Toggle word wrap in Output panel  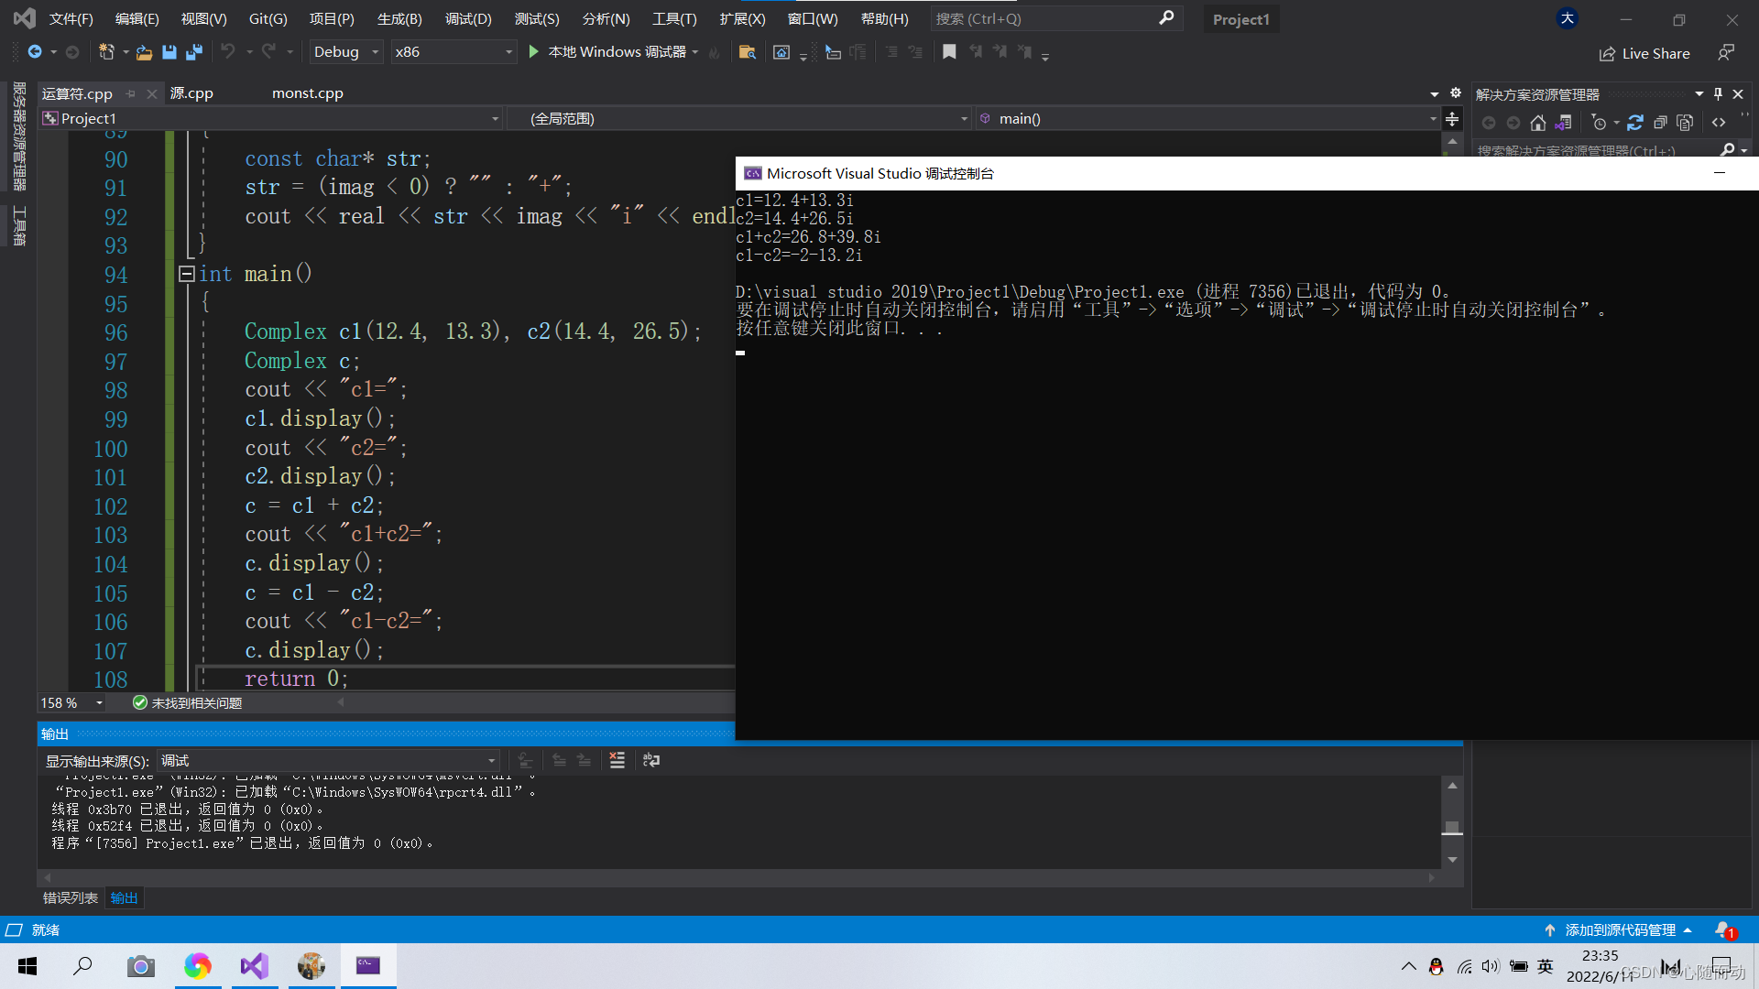pos(651,760)
